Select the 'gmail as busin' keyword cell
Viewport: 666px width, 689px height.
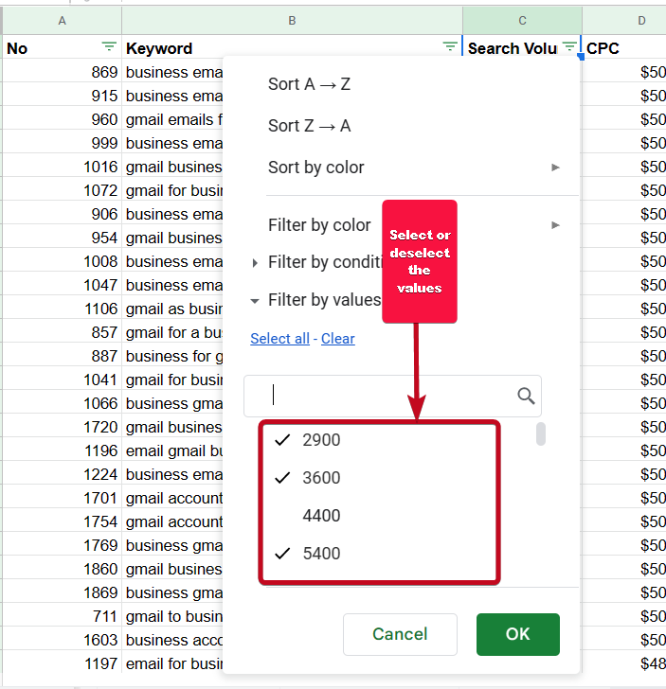click(172, 309)
